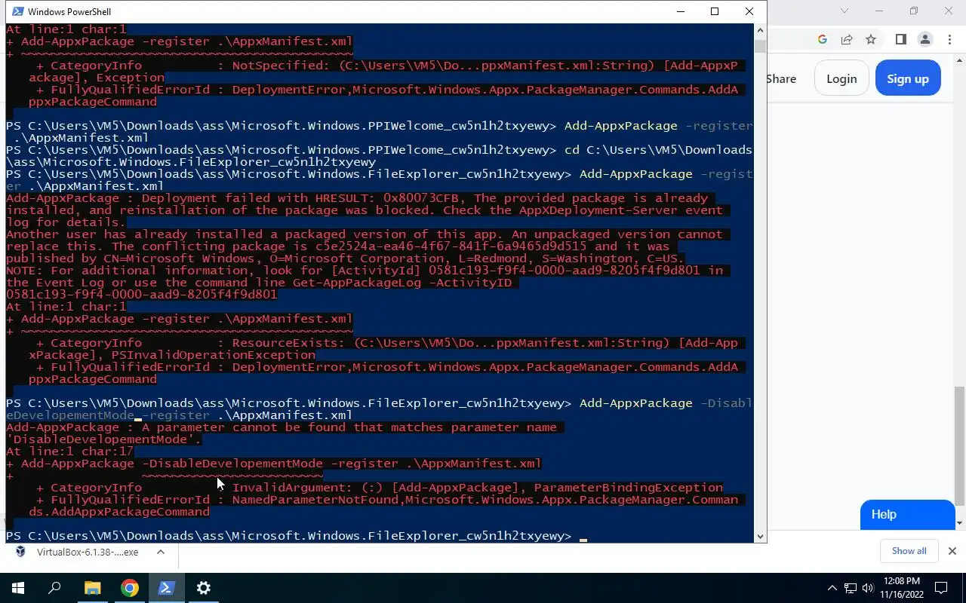Click the PowerShell title bar icon

tap(17, 11)
